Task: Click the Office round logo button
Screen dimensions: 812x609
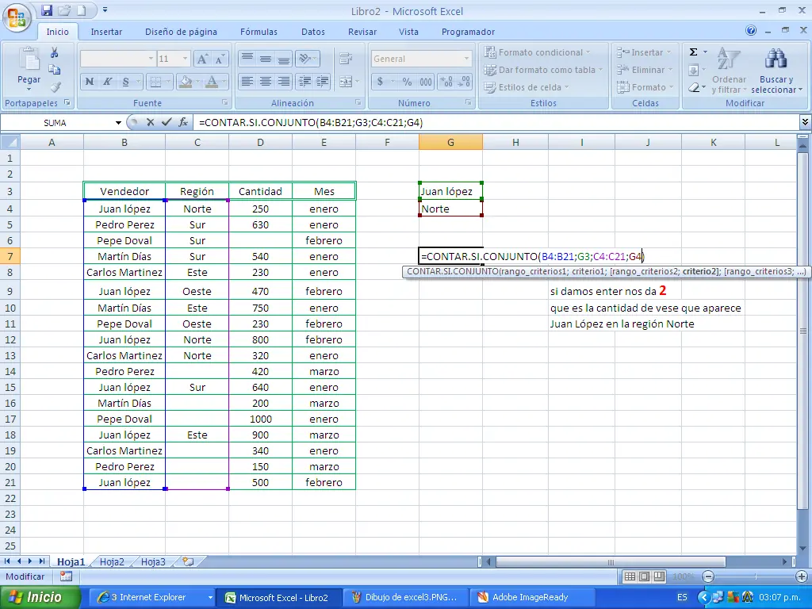Action: click(17, 18)
